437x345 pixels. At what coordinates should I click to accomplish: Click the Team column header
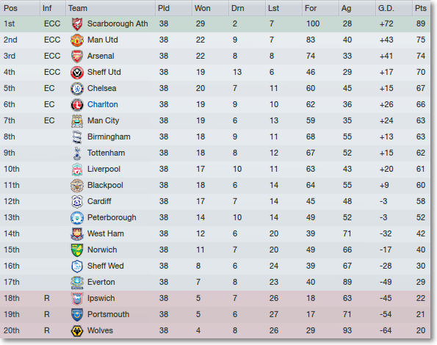(x=78, y=8)
